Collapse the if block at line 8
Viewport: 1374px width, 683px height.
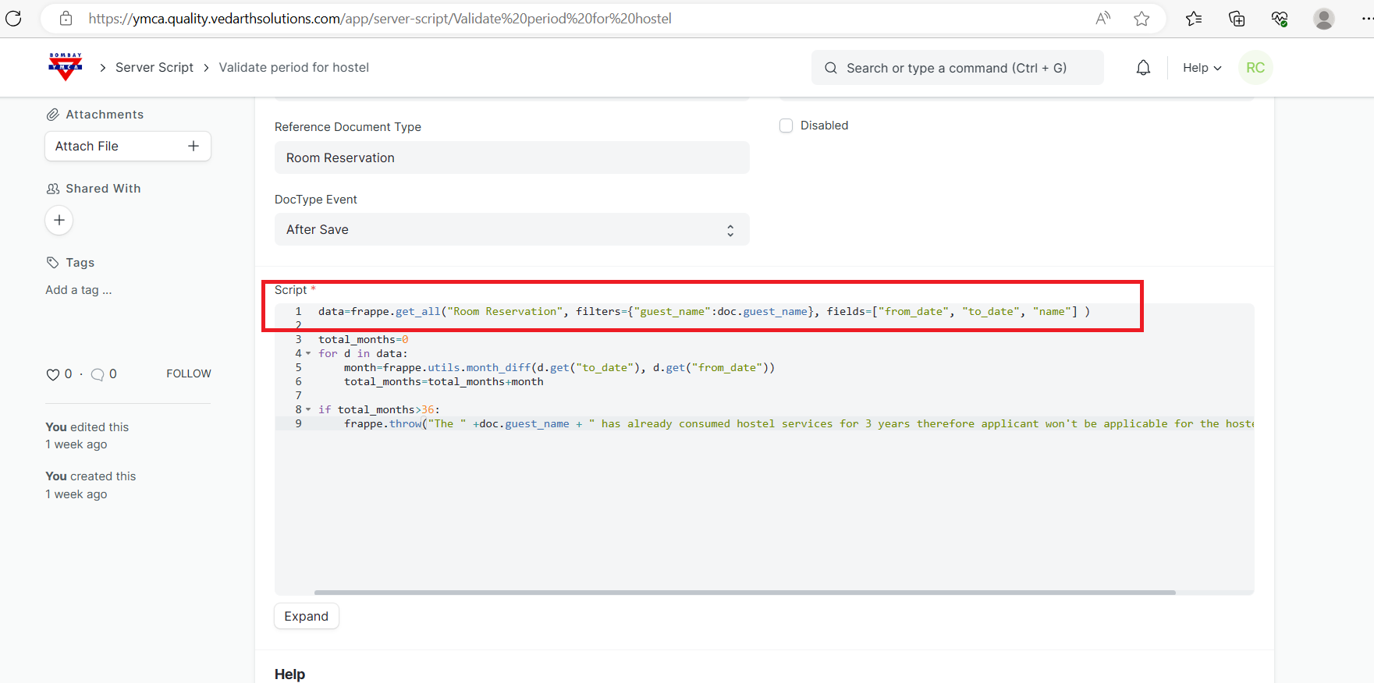click(x=308, y=410)
